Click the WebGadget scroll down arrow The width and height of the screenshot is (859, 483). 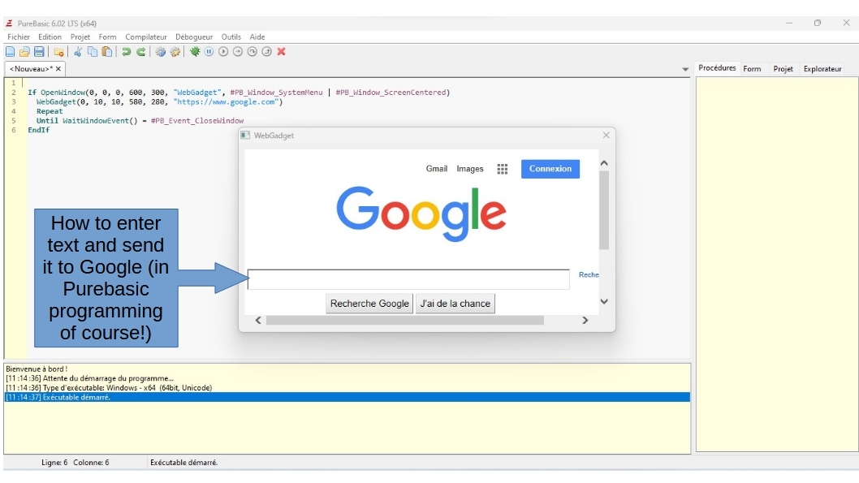pyautogui.click(x=604, y=301)
